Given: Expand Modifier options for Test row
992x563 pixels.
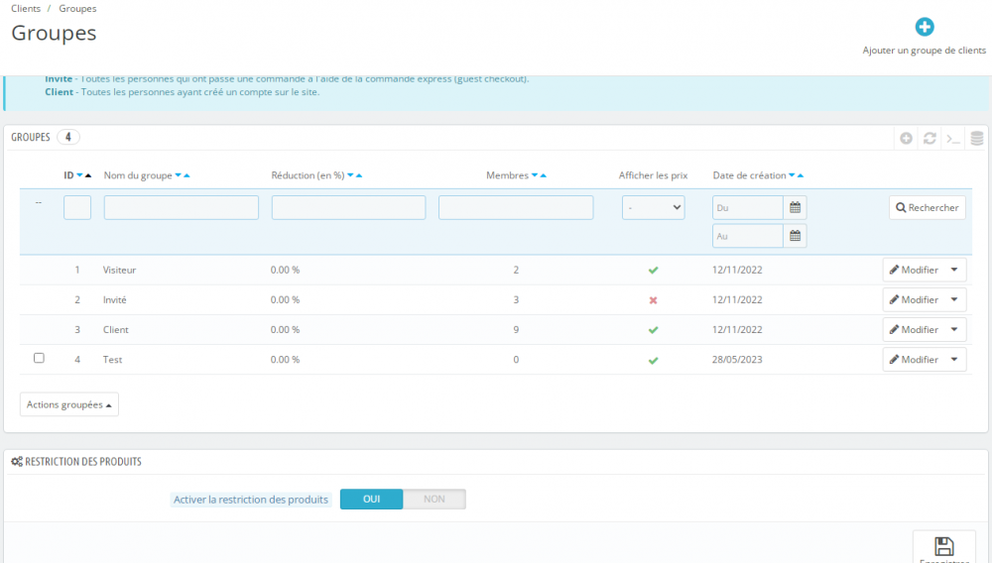Looking at the screenshot, I should click(954, 359).
